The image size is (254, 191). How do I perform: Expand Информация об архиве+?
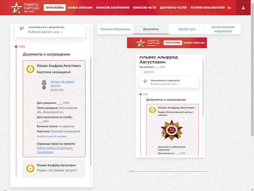click(x=52, y=136)
